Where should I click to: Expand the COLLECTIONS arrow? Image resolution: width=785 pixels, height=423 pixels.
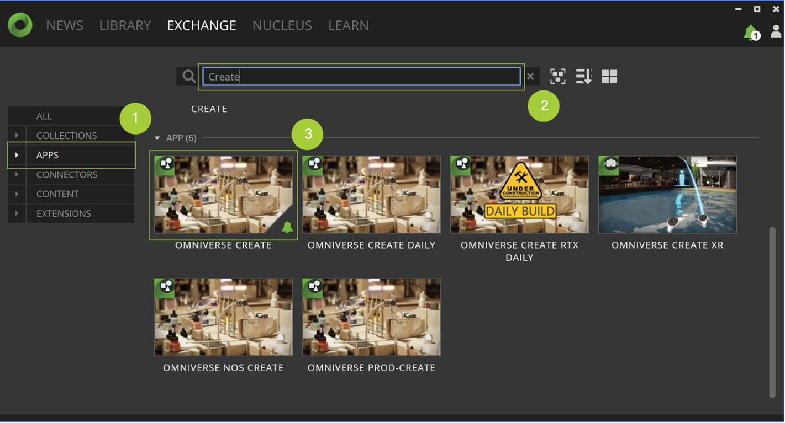[17, 135]
